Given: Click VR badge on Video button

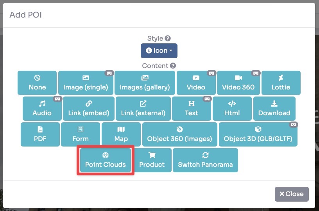Looking at the screenshot, I should [211, 73].
